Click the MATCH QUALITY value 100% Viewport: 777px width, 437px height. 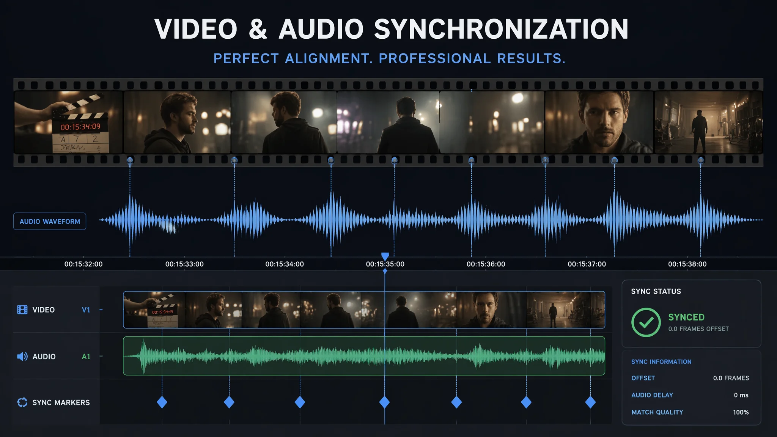tap(741, 412)
